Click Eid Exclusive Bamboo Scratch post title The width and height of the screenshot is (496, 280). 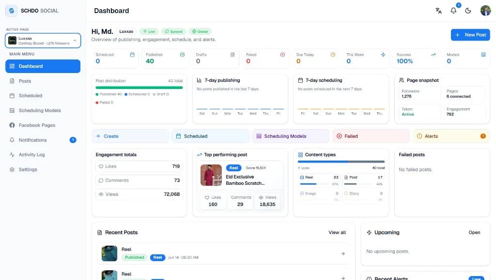click(245, 180)
